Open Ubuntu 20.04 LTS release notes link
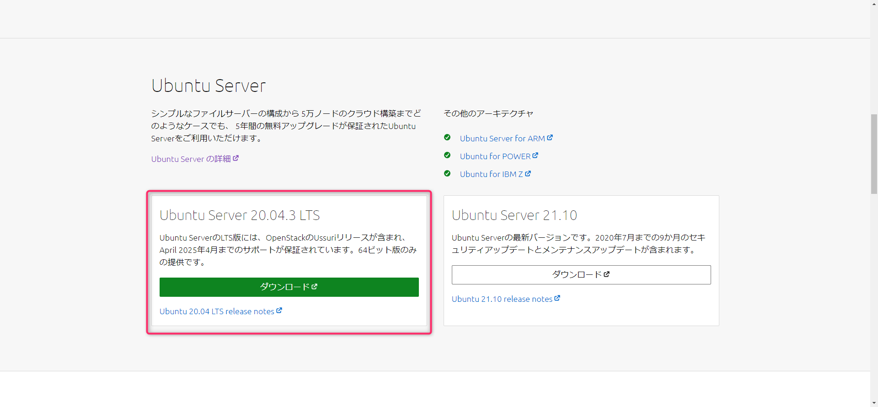Screen dimensions: 878x407 click(x=217, y=311)
